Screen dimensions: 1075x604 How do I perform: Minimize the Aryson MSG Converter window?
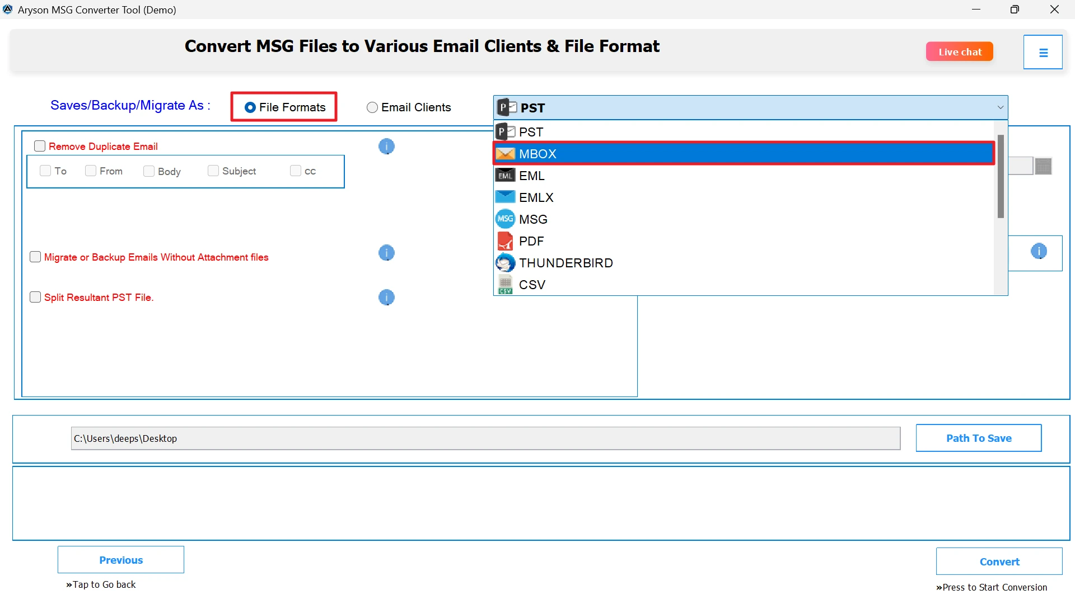(x=976, y=10)
